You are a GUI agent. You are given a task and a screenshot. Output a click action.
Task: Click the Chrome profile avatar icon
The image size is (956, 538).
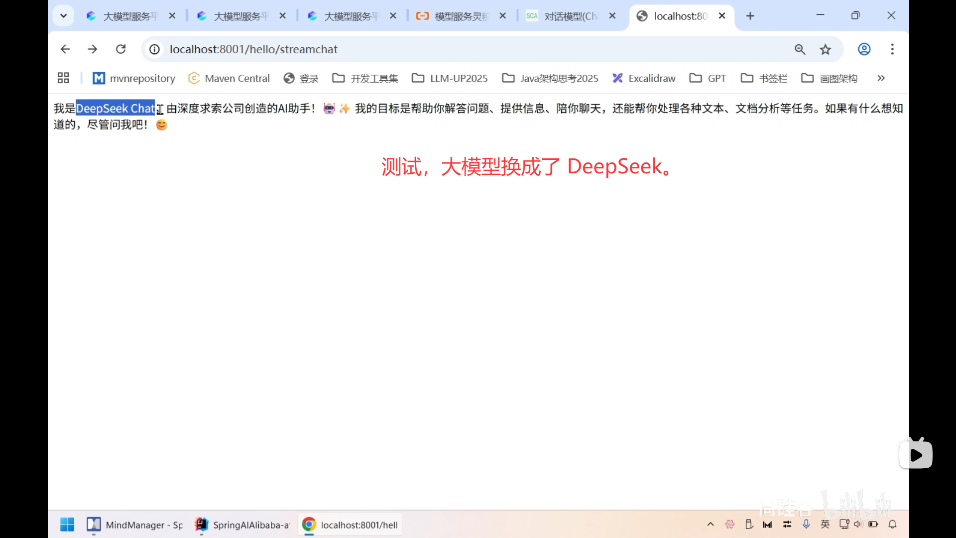pyautogui.click(x=864, y=49)
